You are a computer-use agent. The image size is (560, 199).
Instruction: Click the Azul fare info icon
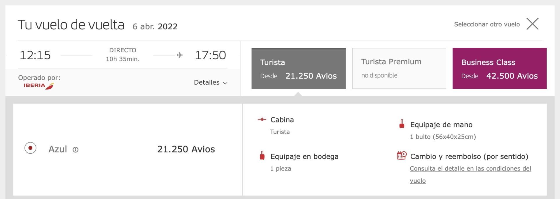(76, 150)
